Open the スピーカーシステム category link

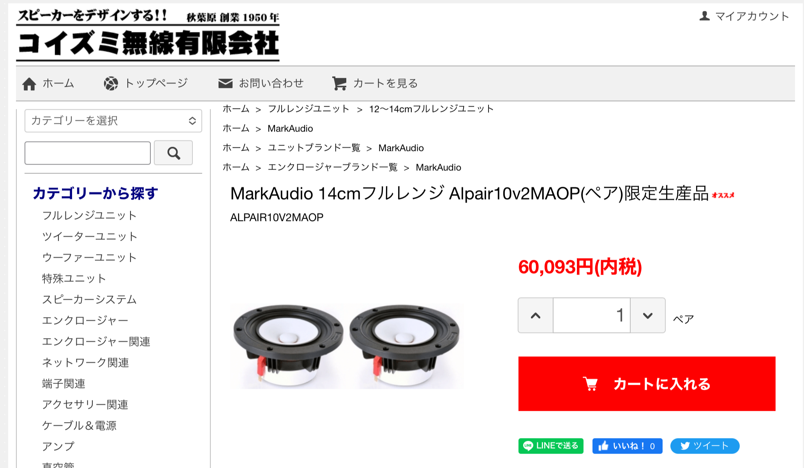[x=89, y=300]
